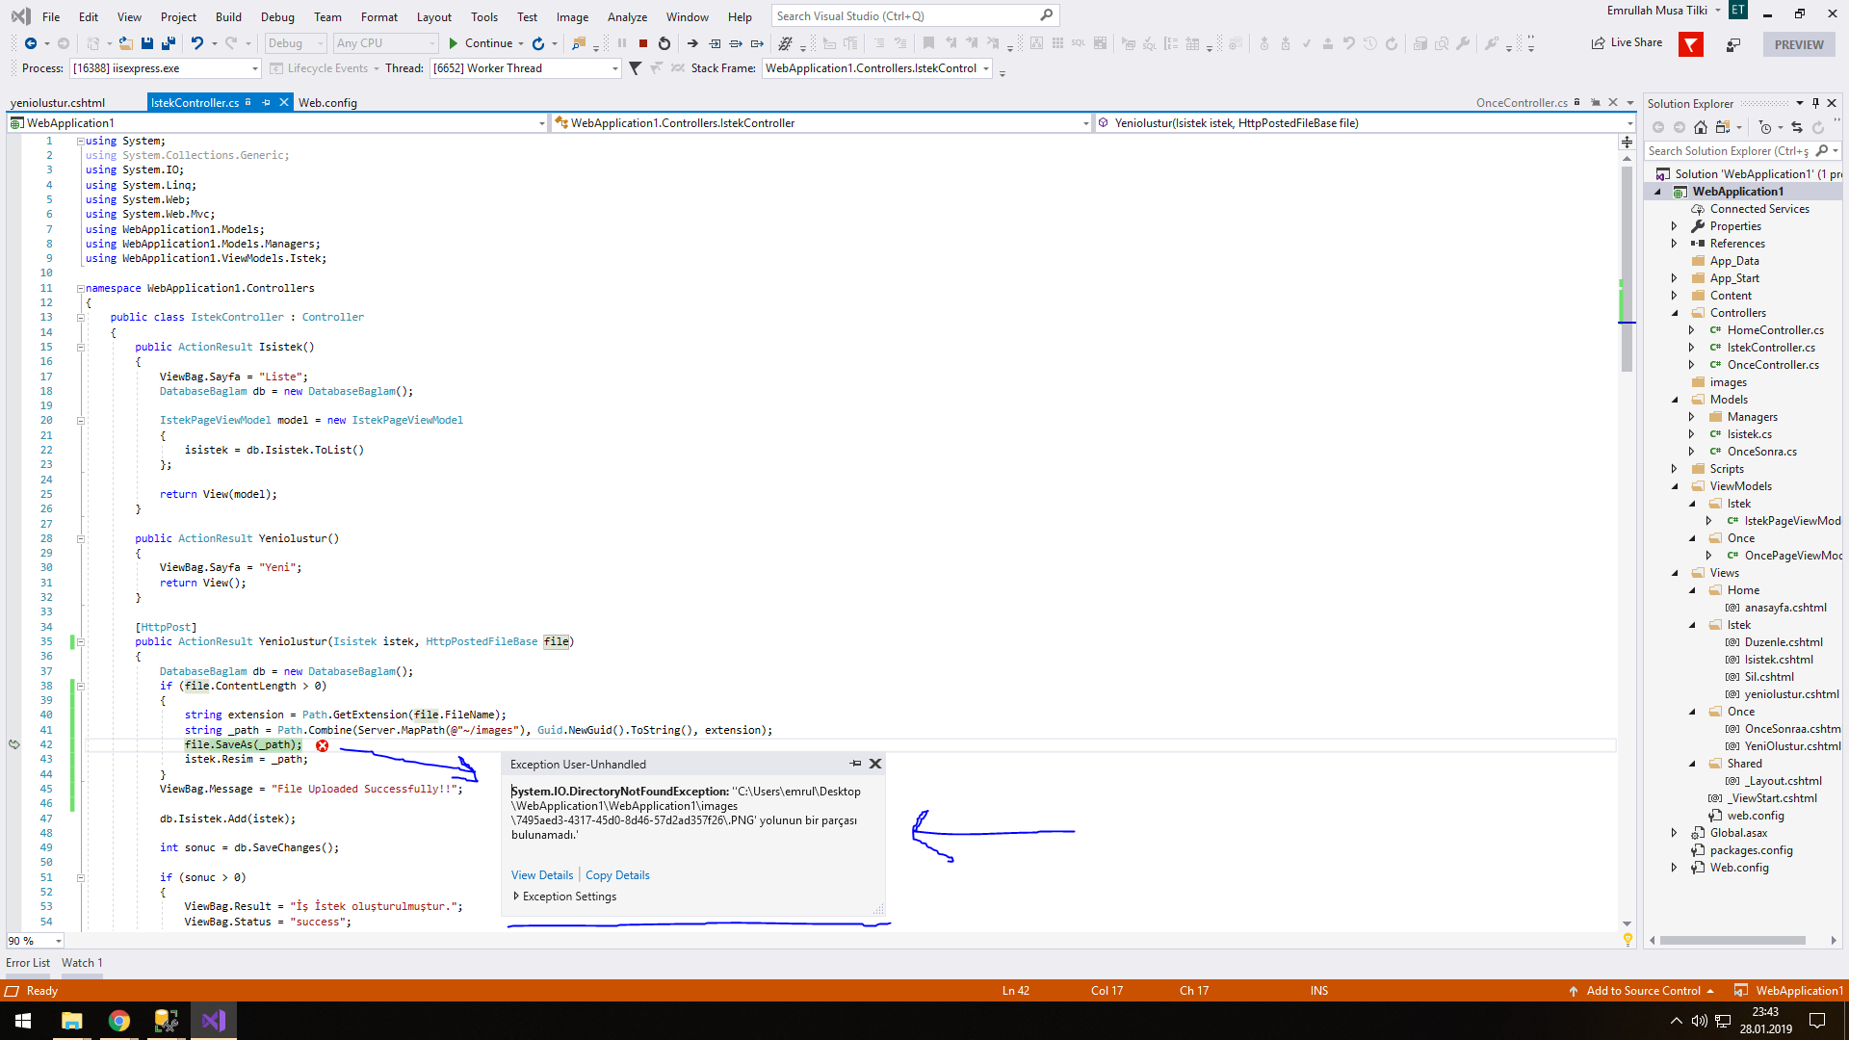This screenshot has height=1040, width=1849.
Task: Click the Open File folder icon
Action: pos(125,43)
